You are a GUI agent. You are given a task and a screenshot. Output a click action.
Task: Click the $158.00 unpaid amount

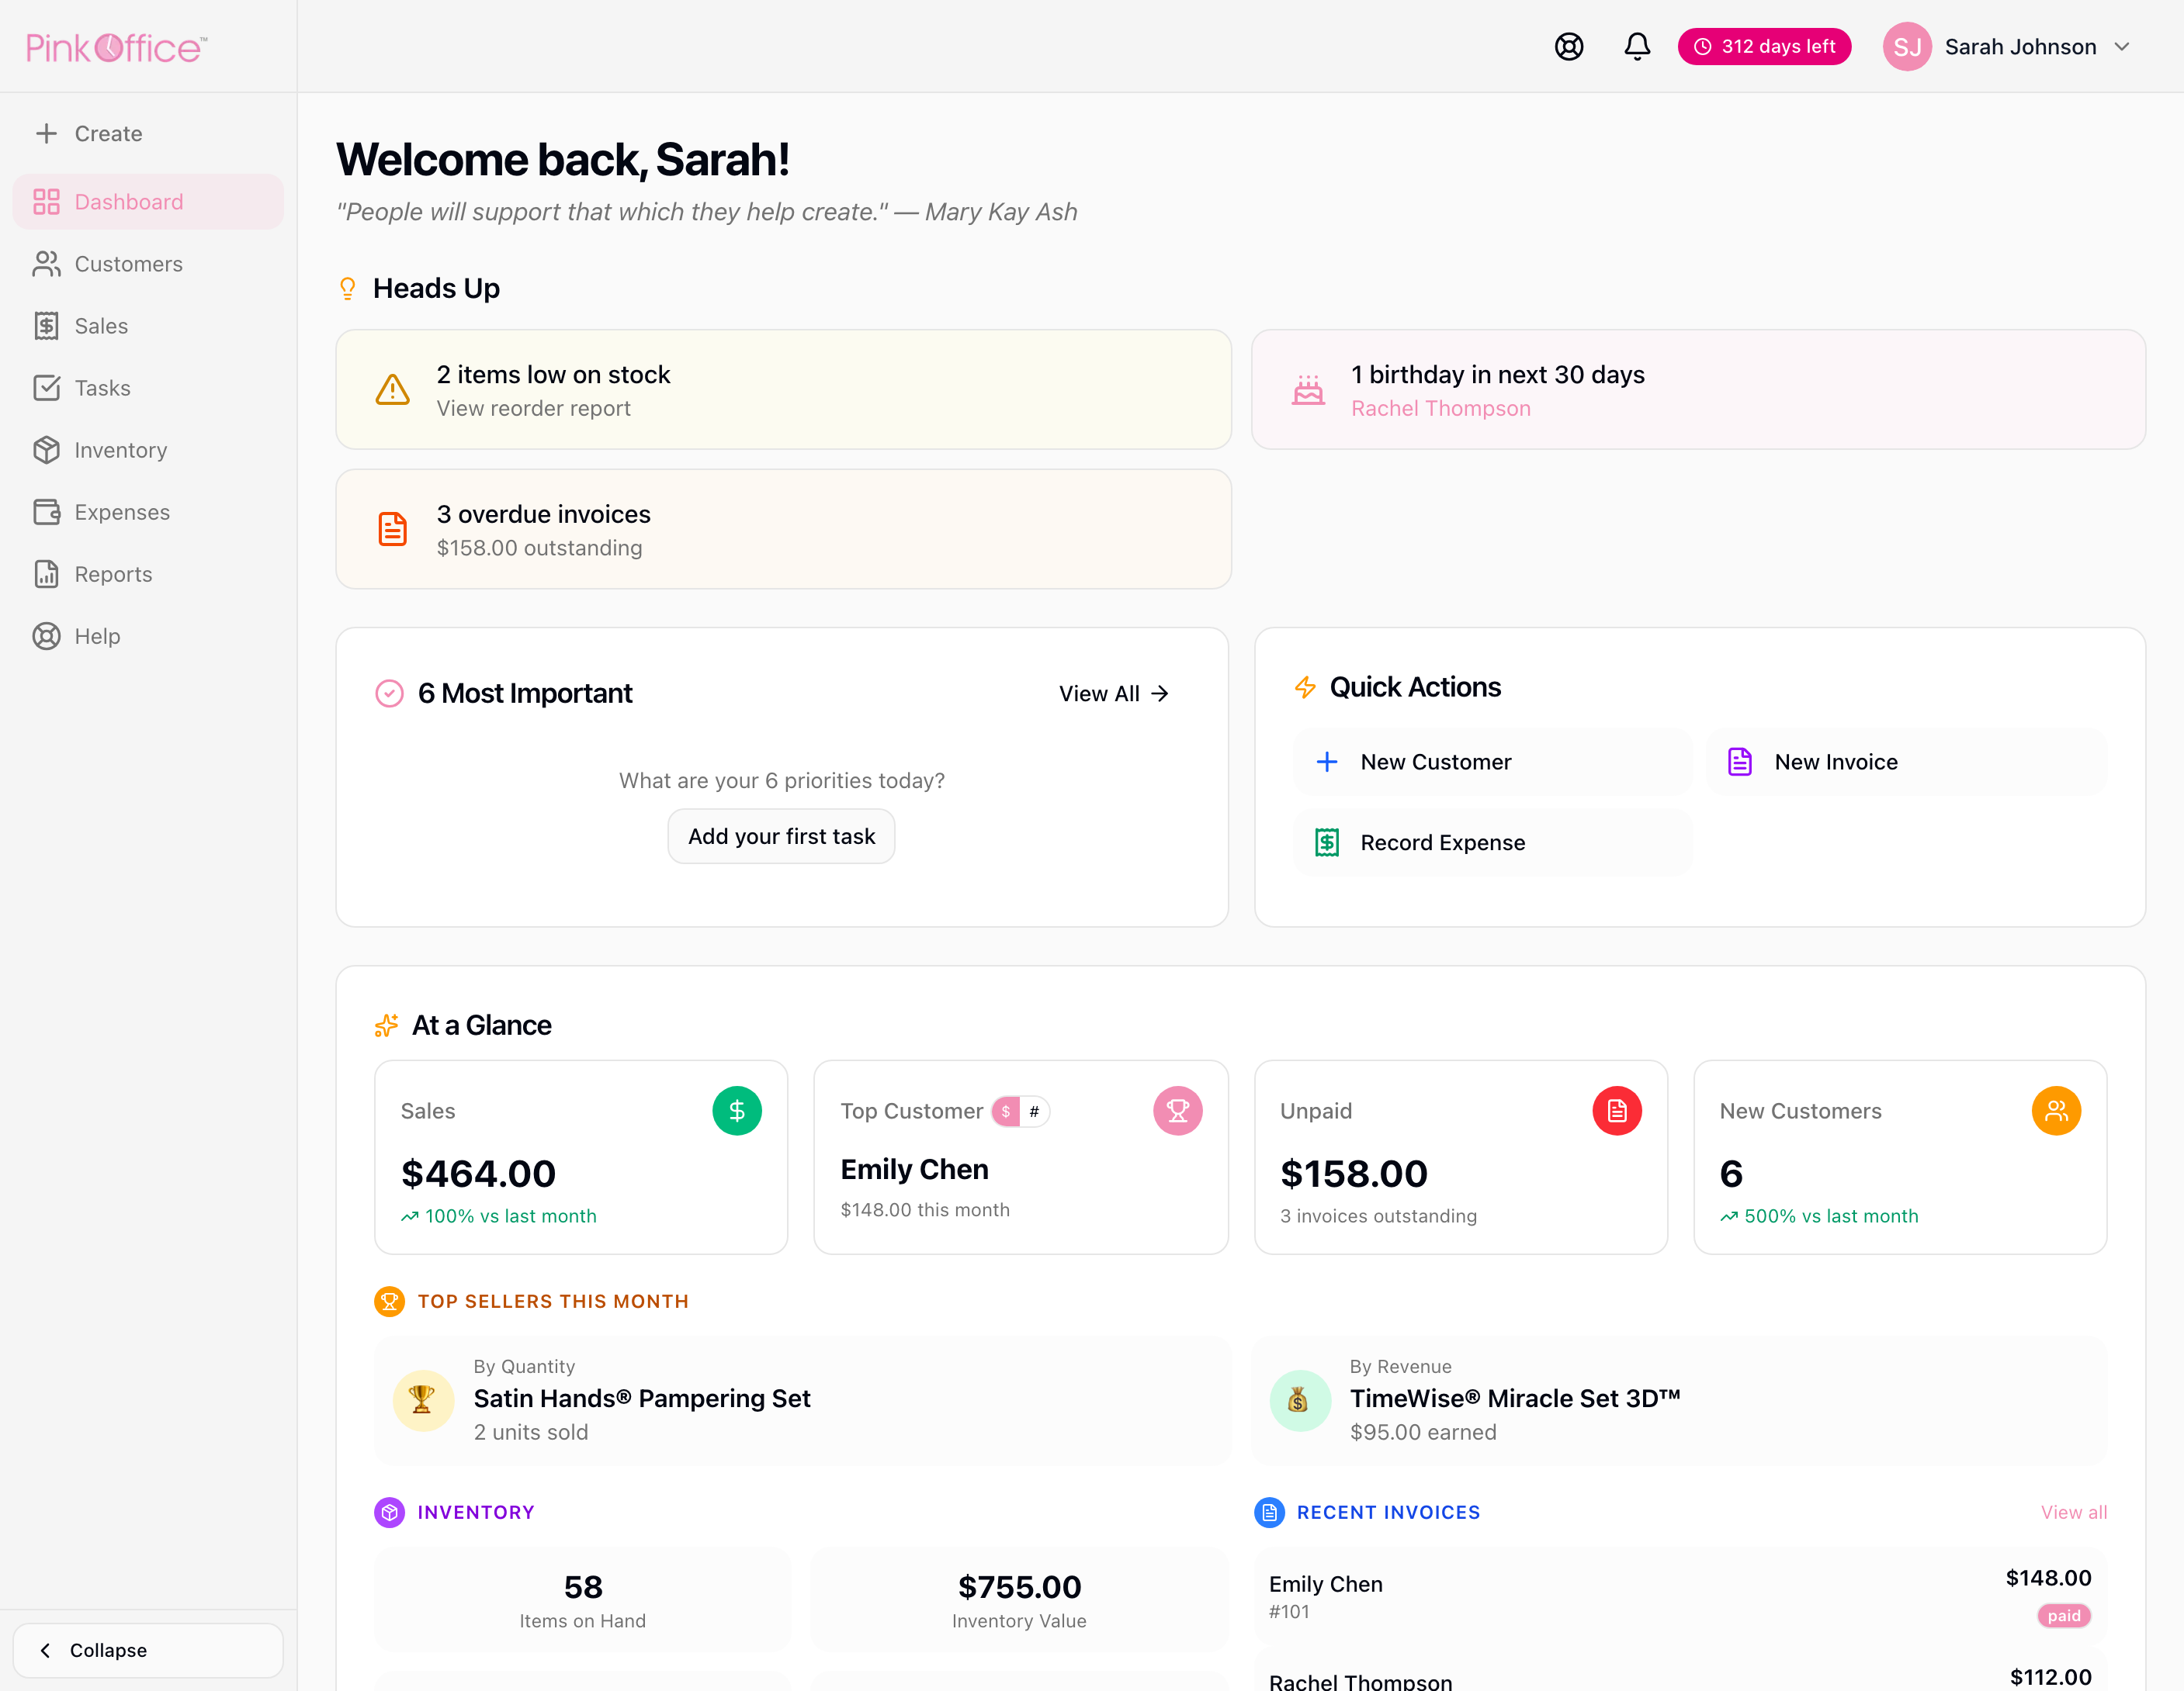point(1353,1174)
